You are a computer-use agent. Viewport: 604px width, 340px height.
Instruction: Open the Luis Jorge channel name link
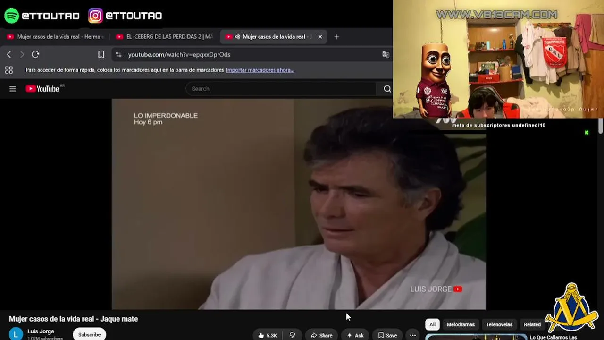pyautogui.click(x=41, y=331)
